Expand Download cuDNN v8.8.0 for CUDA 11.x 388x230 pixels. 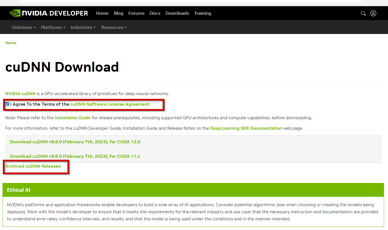[x=193, y=156]
